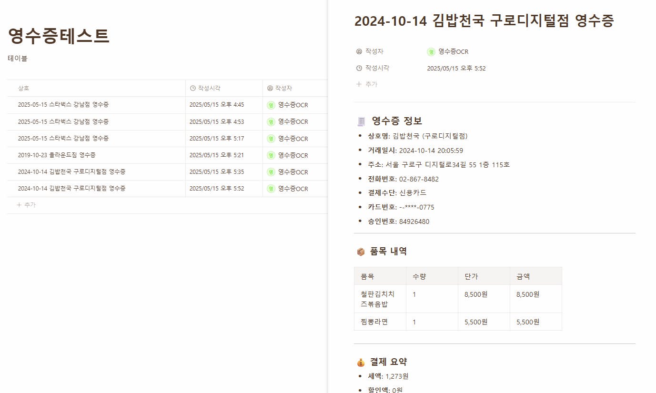This screenshot has width=656, height=393.
Task: Click the 영수증OCR avatar in the 오후 5:17 row
Action: 271,139
